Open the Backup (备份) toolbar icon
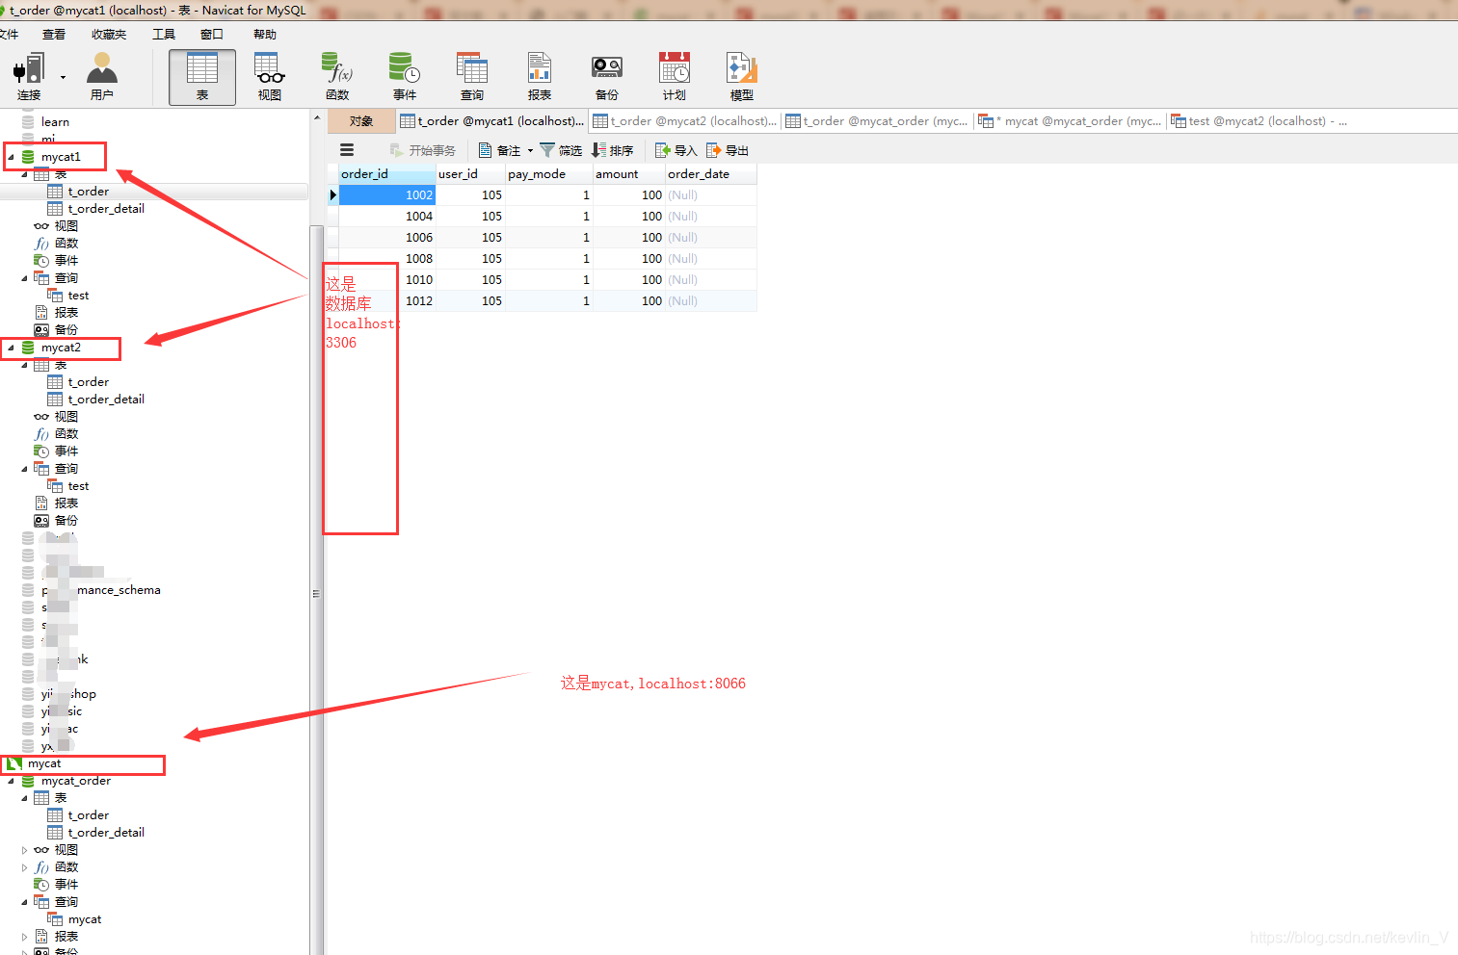1458x955 pixels. (x=607, y=77)
